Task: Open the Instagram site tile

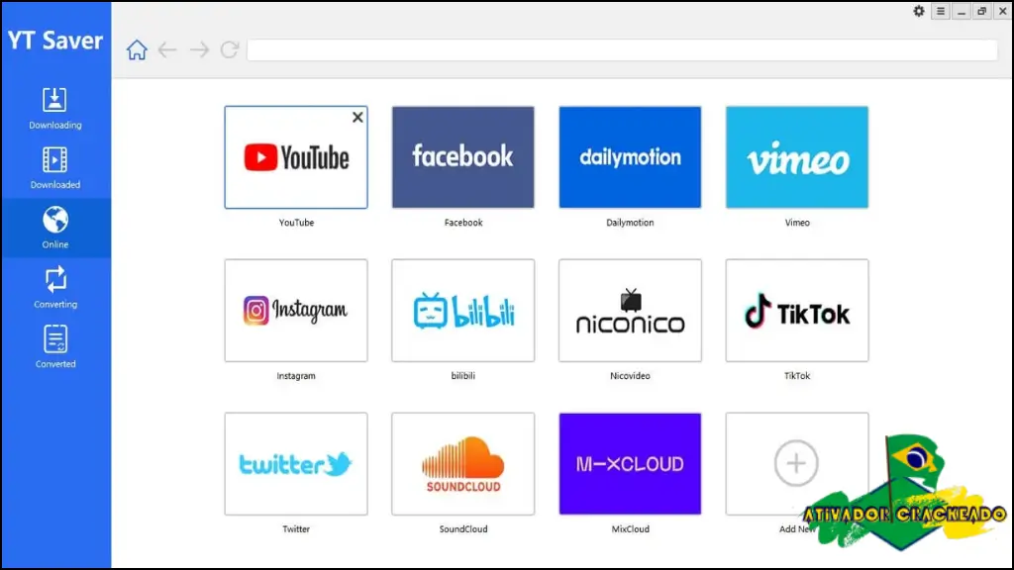Action: pyautogui.click(x=296, y=311)
